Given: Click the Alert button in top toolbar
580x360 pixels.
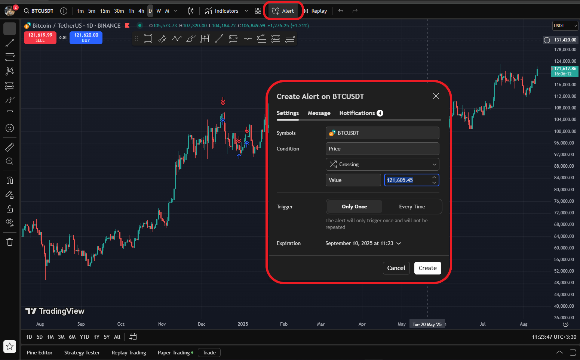Looking at the screenshot, I should coord(283,11).
